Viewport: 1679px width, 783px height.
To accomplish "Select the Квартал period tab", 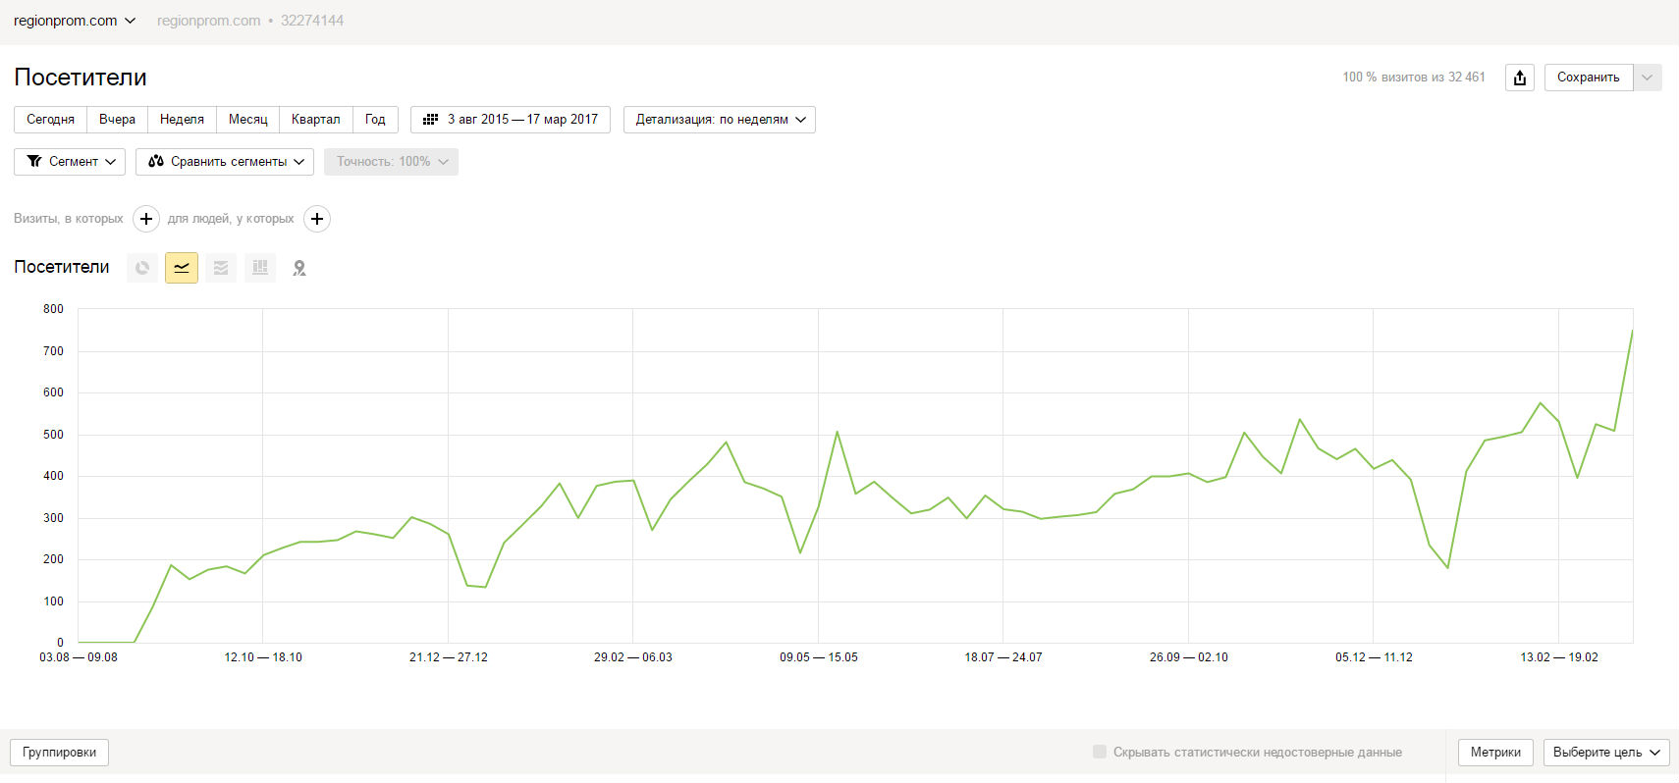I will [315, 120].
